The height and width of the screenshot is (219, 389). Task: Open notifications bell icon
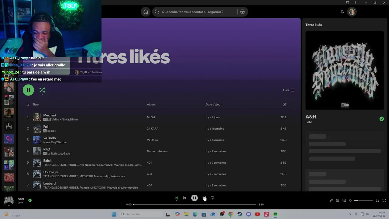pos(342,12)
